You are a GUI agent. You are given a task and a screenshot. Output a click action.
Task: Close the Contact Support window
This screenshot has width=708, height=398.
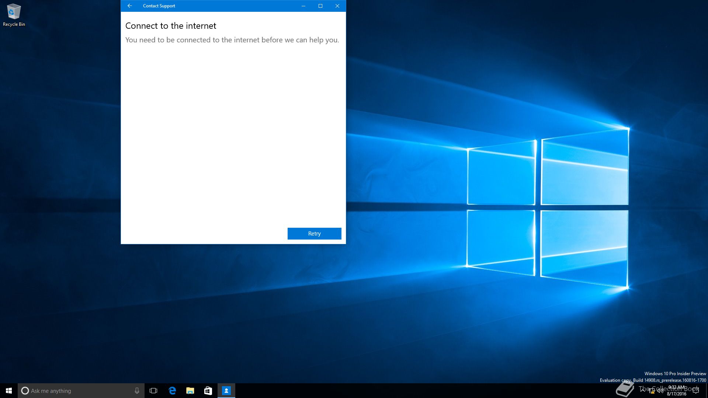pyautogui.click(x=337, y=6)
